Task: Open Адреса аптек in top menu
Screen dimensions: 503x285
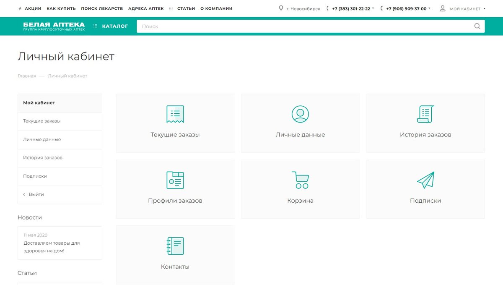Action: point(146,8)
